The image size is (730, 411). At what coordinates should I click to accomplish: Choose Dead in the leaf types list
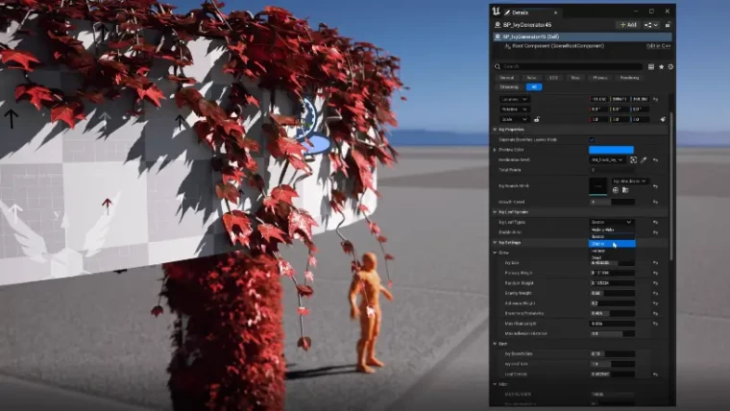point(612,257)
